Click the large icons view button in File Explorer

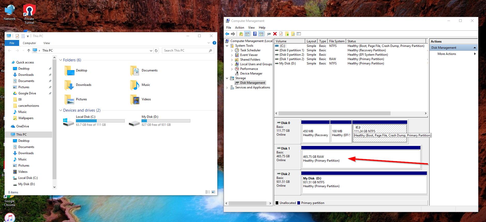point(213,192)
